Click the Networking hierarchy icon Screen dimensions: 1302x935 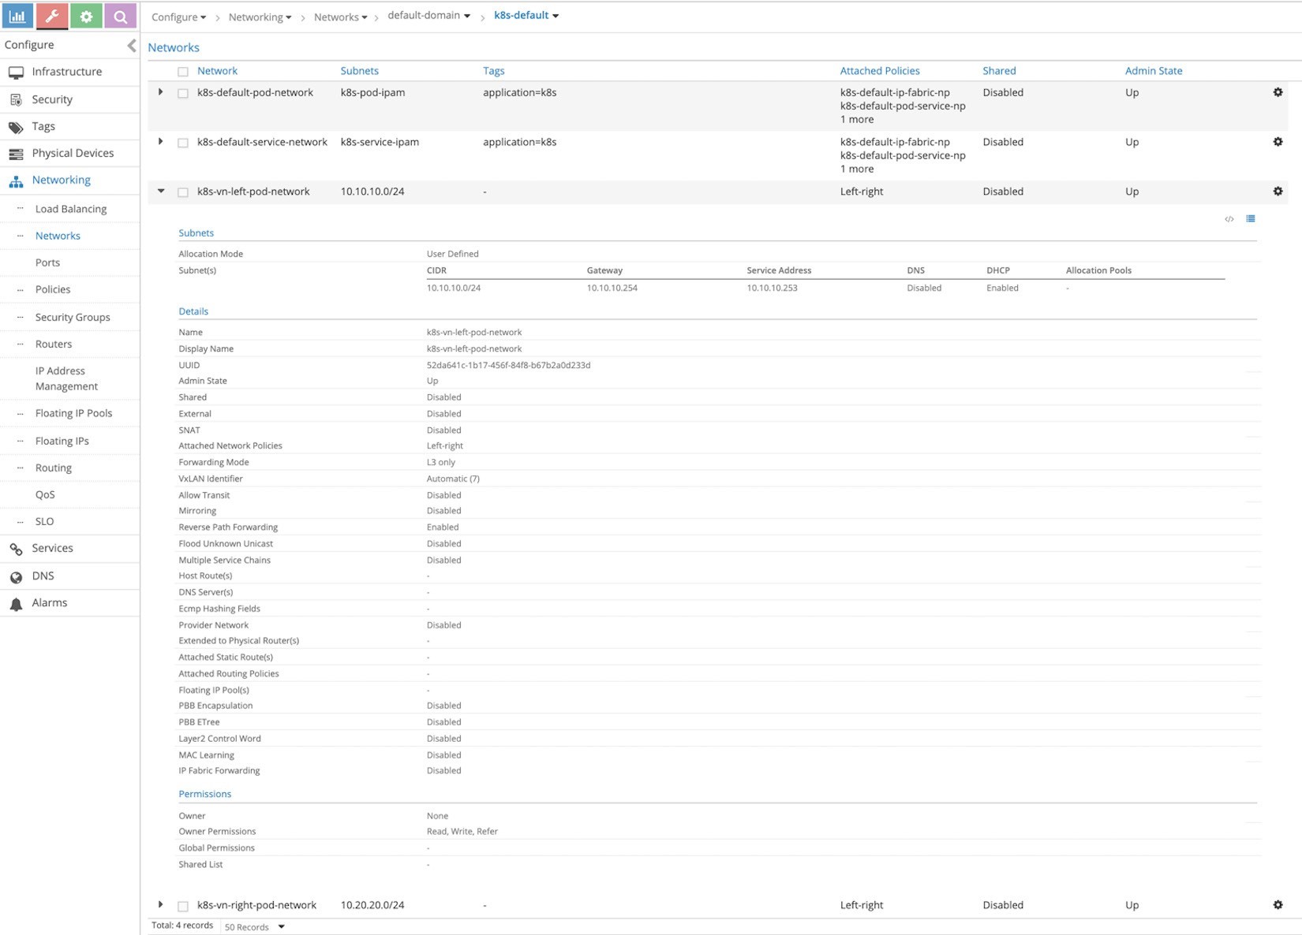(16, 181)
